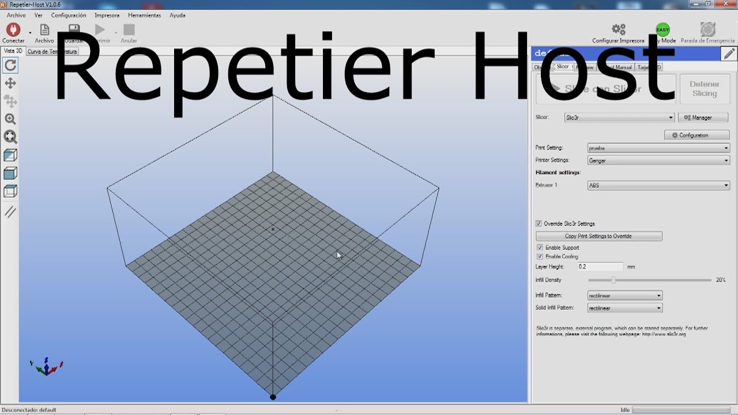Image resolution: width=738 pixels, height=415 pixels.
Task: Click the Configuration button
Action: tap(696, 135)
